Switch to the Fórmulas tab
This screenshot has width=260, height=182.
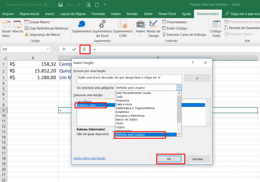click(x=98, y=14)
